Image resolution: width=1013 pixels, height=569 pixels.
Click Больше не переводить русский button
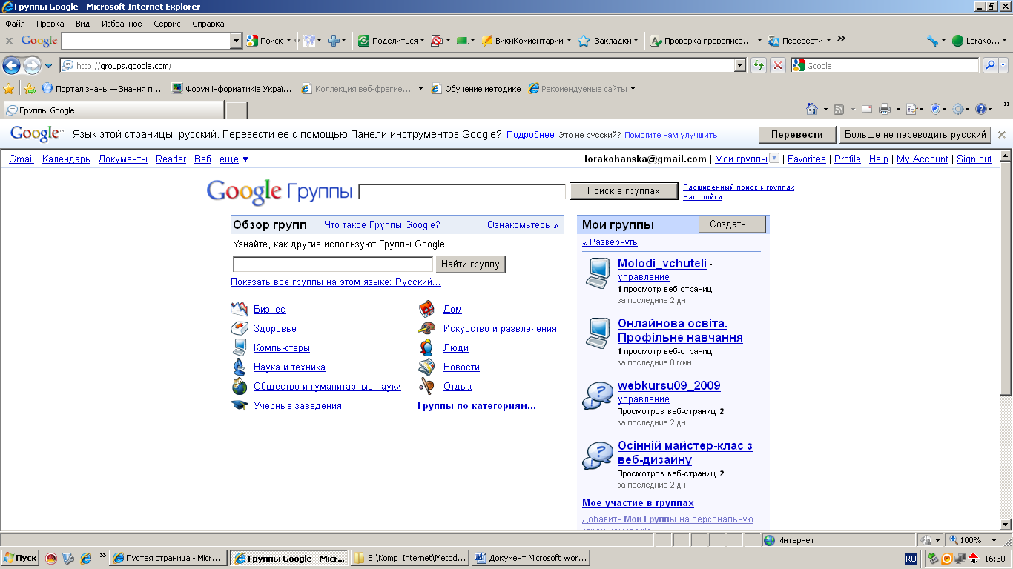[x=915, y=135]
